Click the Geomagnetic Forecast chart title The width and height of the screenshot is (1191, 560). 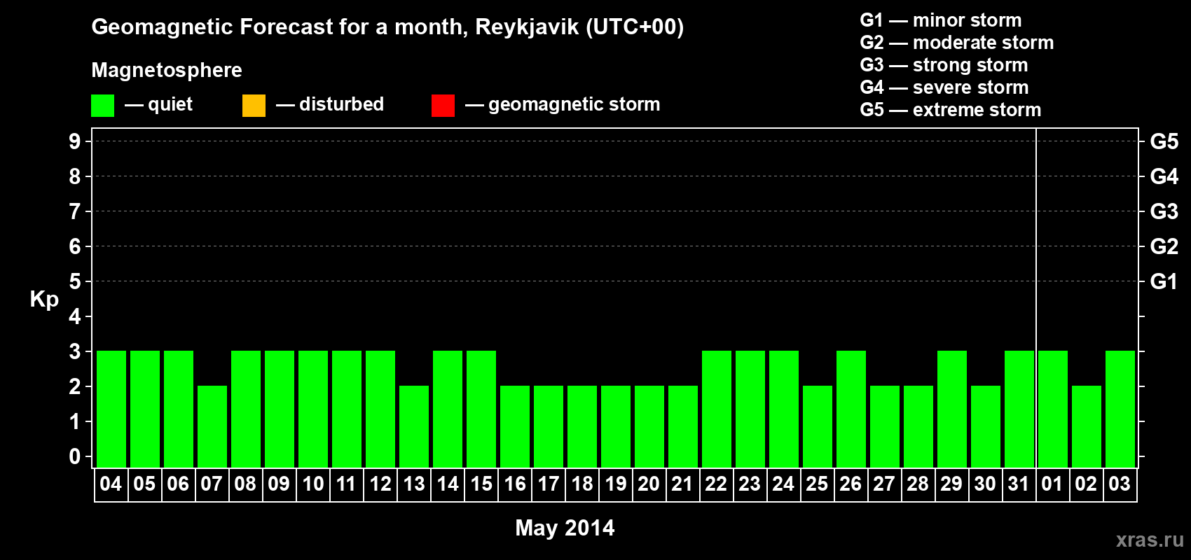(387, 27)
